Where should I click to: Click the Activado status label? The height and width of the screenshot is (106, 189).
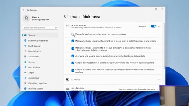click(x=142, y=26)
